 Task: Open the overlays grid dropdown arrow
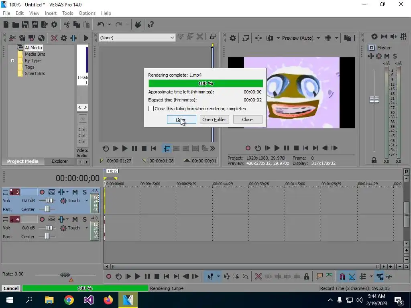point(336,38)
